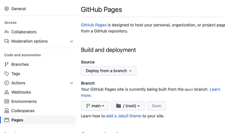This screenshot has height=133, width=225.
Task: Click the General gear icon
Action: (x=7, y=9)
